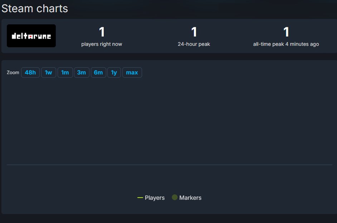Click the 'players right now' label
This screenshot has height=223, width=337.
click(102, 44)
